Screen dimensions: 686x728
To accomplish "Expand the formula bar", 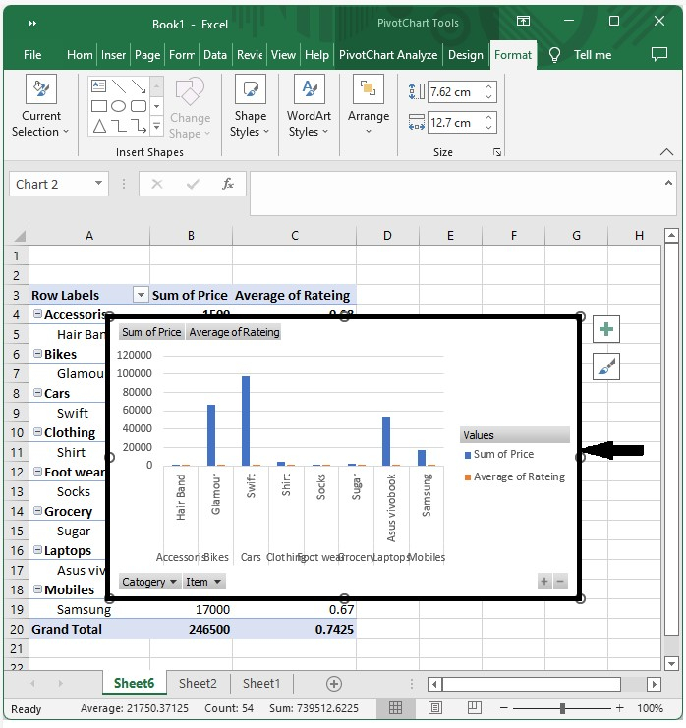I will [668, 183].
